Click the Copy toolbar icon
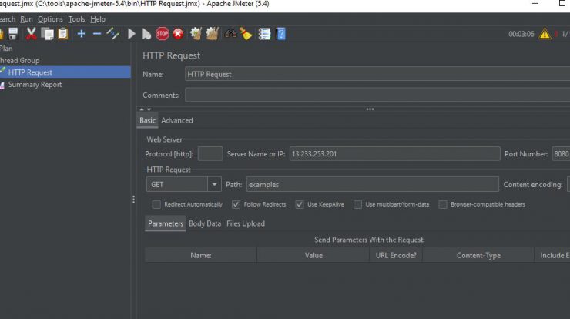This screenshot has width=570, height=319. pos(47,34)
